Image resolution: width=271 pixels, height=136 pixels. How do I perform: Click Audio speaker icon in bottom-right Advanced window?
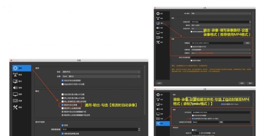158,109
